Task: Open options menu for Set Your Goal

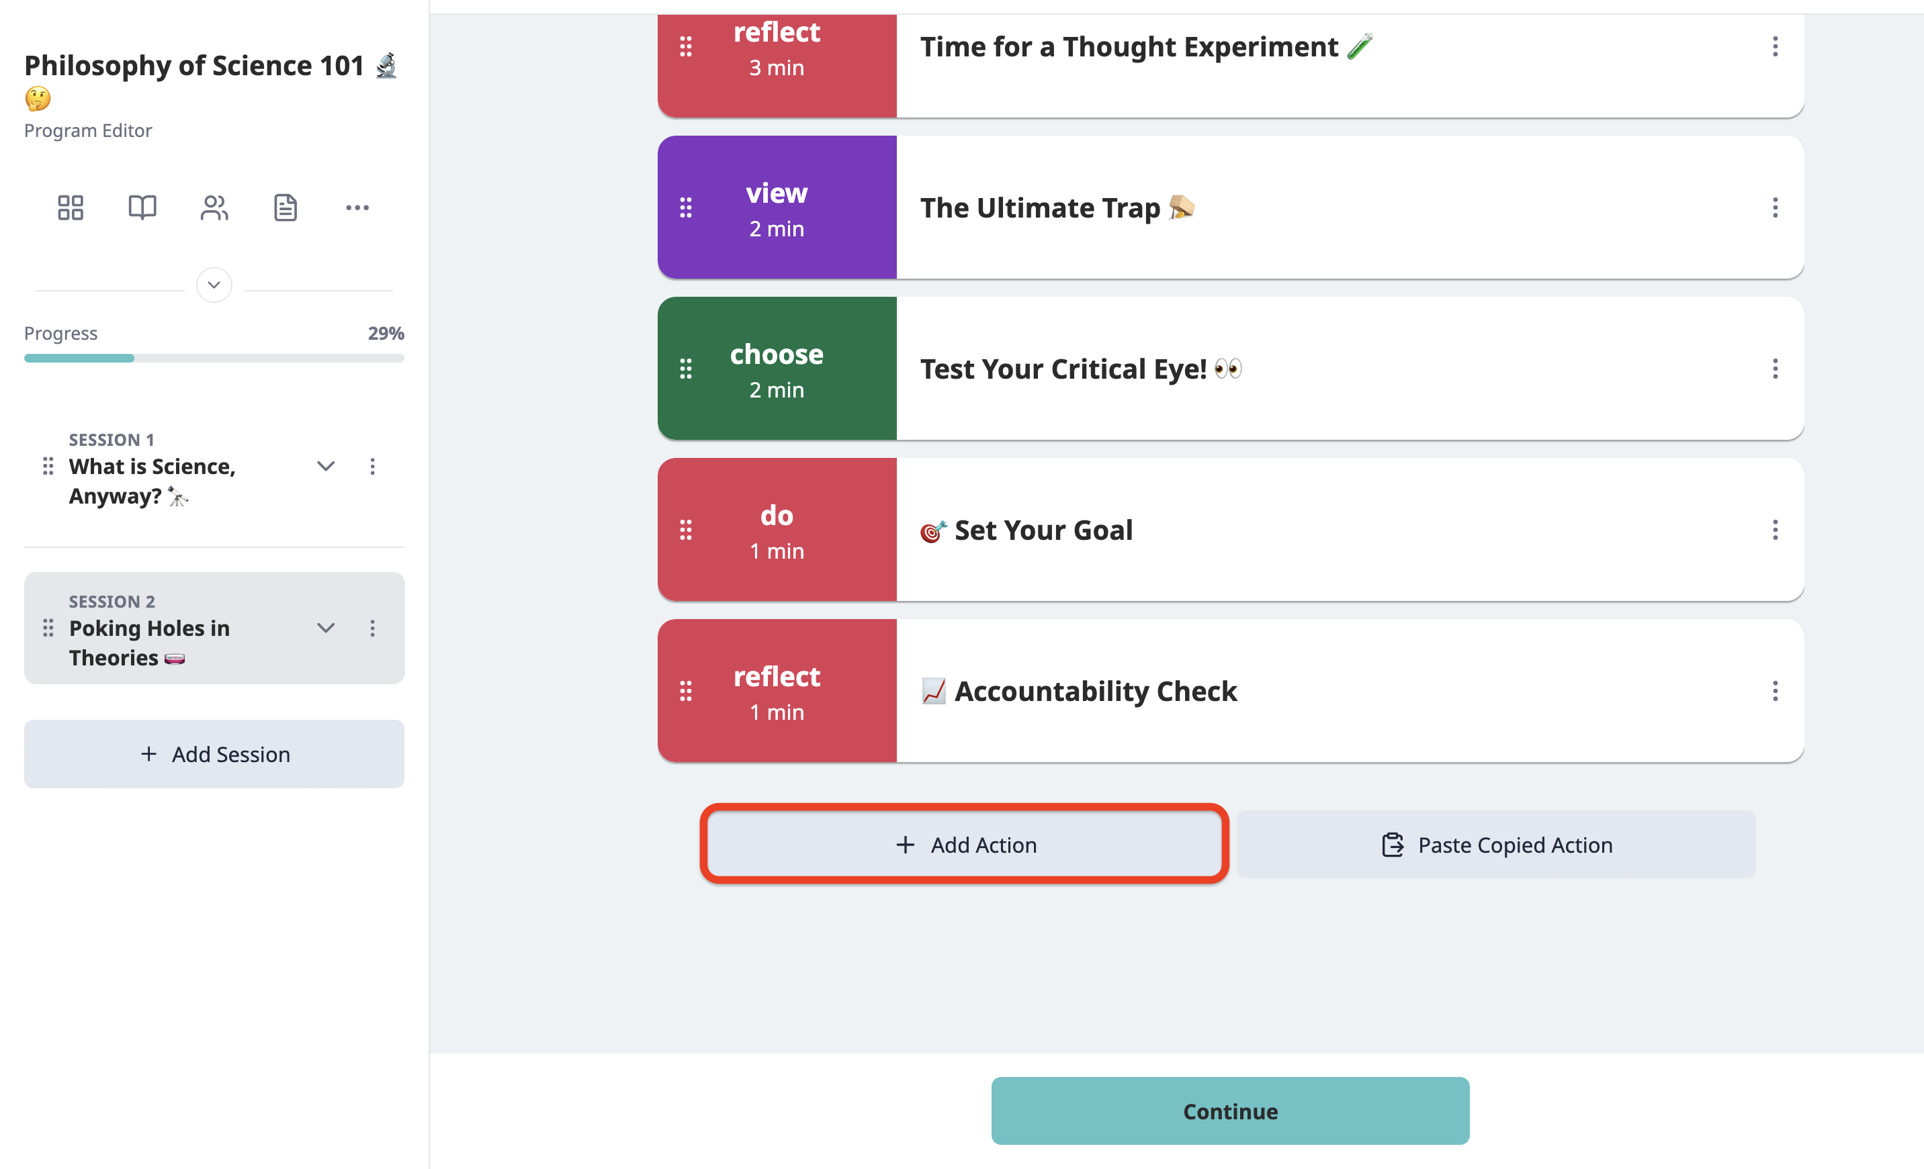Action: tap(1775, 530)
